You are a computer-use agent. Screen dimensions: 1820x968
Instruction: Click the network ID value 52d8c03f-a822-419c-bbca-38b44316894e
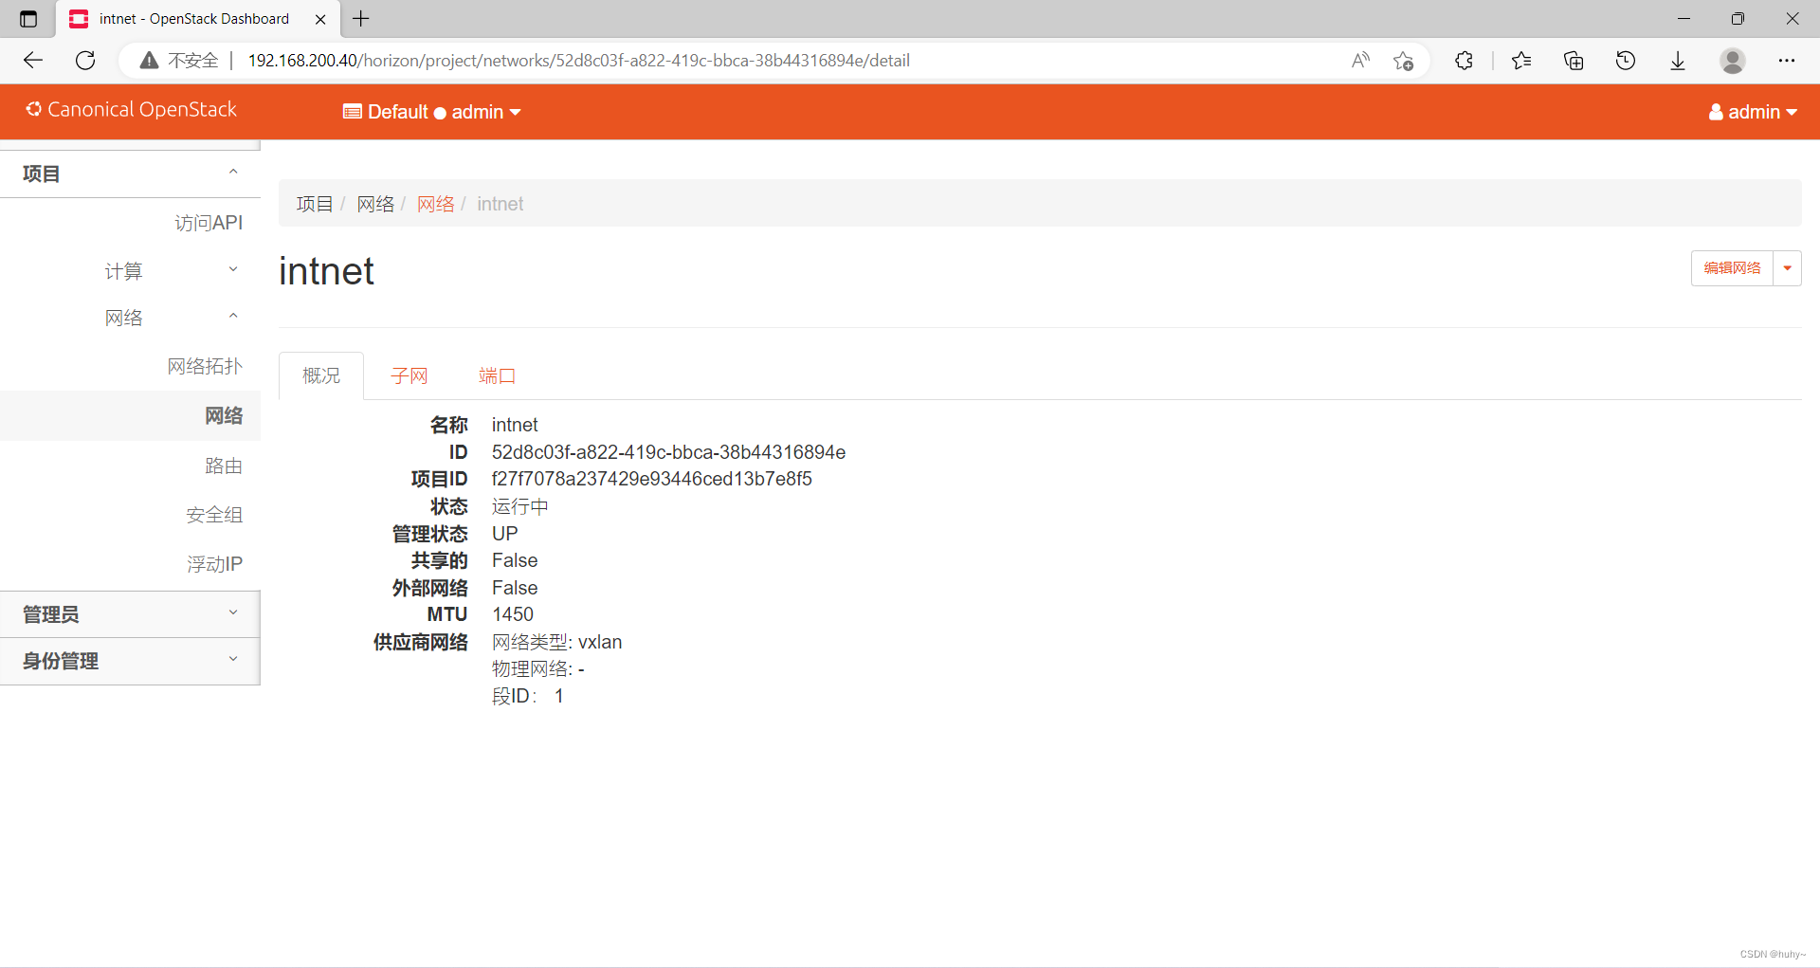(x=668, y=452)
